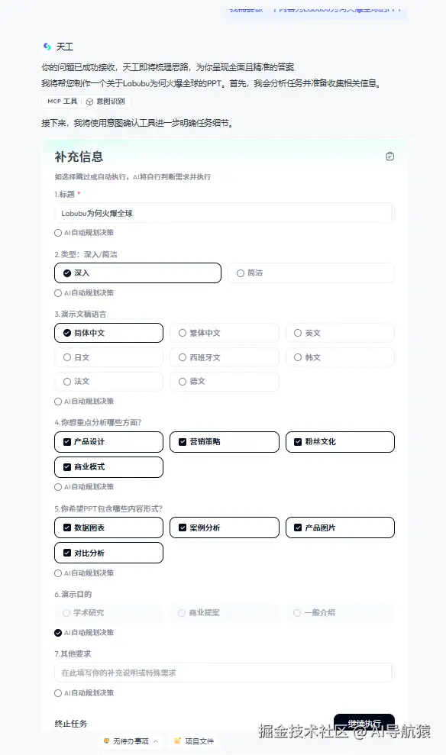Uncheck the 粉丝文化 option
The image size is (446, 755).
[x=297, y=441]
